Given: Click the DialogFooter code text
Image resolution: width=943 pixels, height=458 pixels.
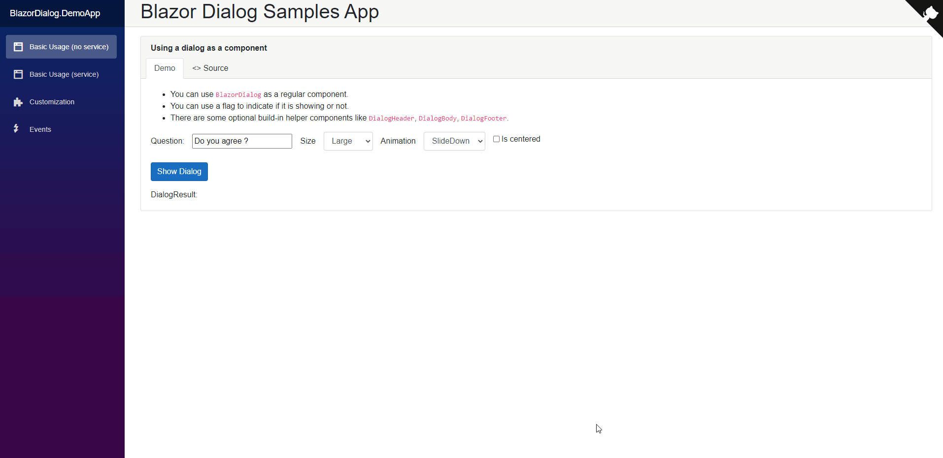Looking at the screenshot, I should click(484, 119).
